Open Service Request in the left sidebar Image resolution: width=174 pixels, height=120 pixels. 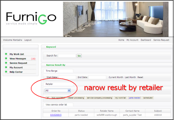click(18, 63)
